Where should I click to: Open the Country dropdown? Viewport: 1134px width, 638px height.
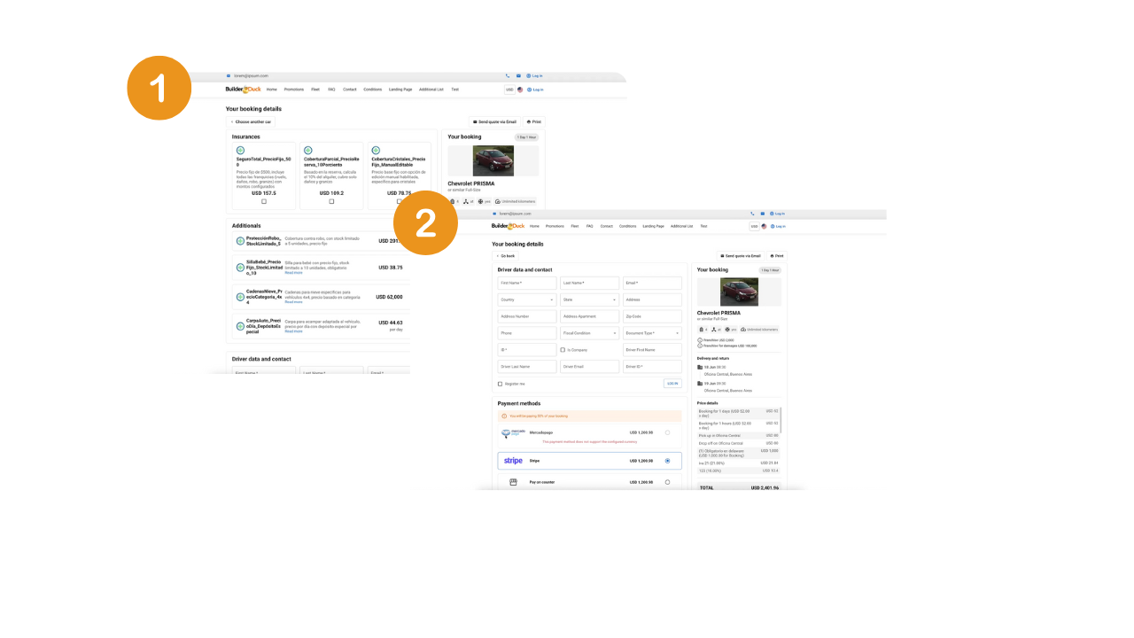pyautogui.click(x=527, y=300)
